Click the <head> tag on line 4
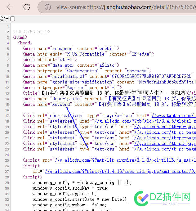Image resolution: width=196 pixels, height=211 pixels. coord(25,43)
